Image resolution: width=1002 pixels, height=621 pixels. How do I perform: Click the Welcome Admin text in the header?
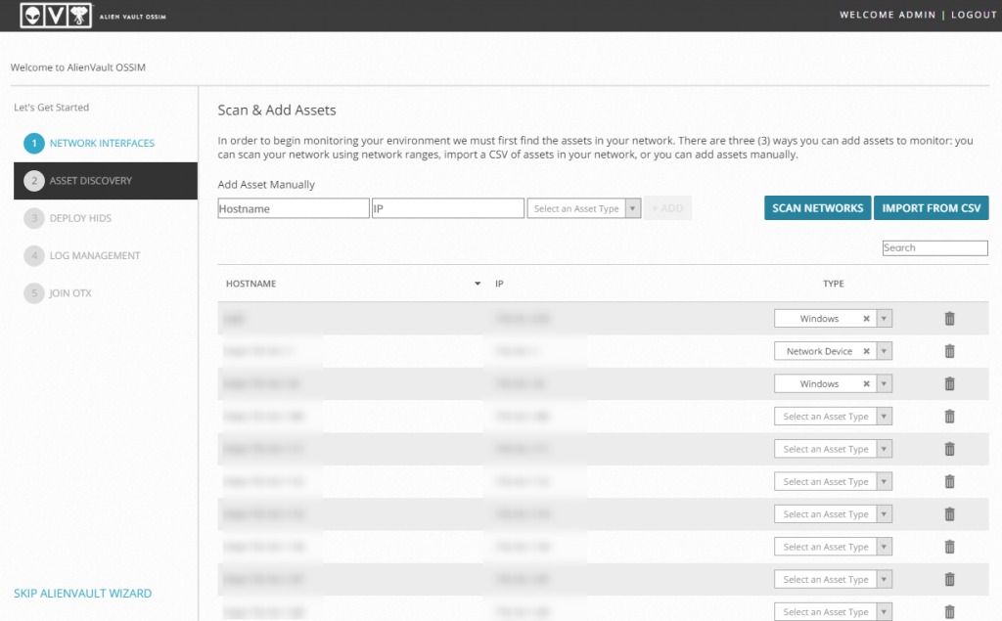[x=888, y=15]
